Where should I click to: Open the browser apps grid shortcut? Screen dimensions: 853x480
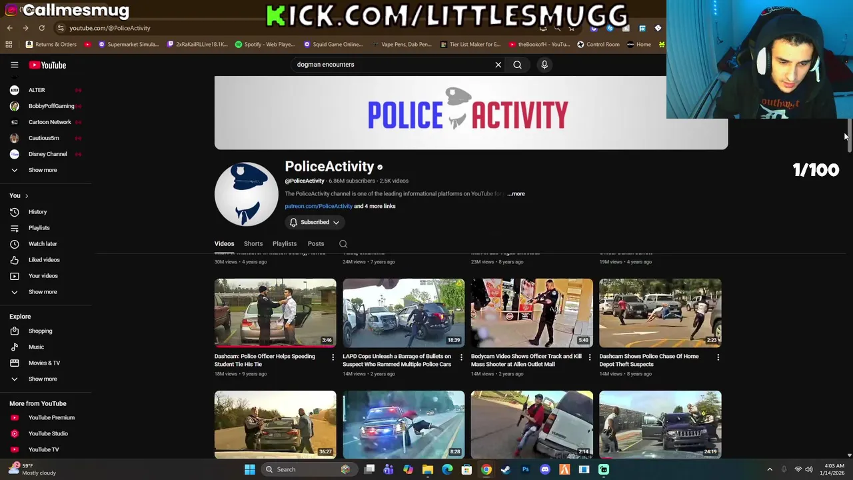(x=9, y=45)
